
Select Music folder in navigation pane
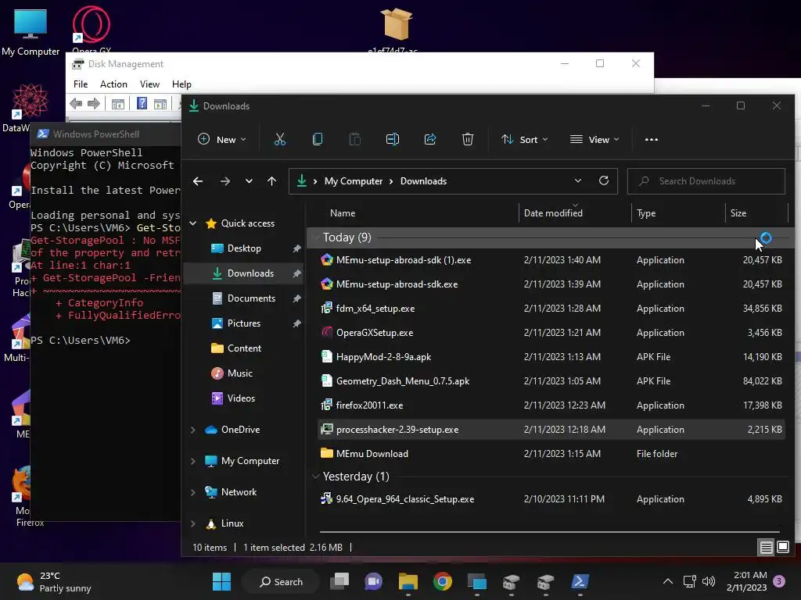click(x=240, y=373)
